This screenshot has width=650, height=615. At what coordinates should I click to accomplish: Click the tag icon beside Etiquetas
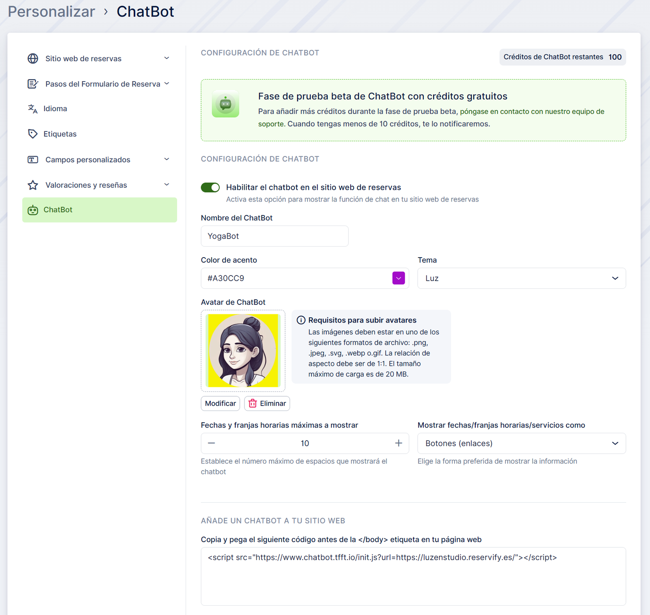click(32, 134)
